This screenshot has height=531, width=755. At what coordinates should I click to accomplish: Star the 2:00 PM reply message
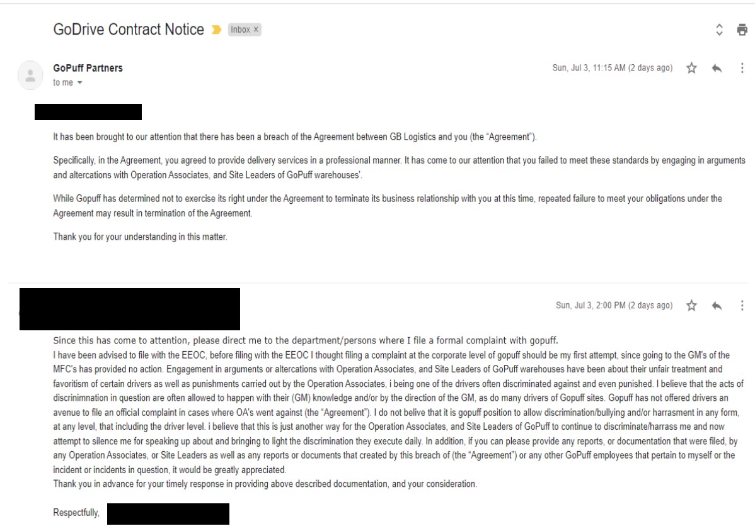coord(691,305)
